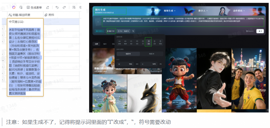
Task: Open the anime man with glasses thumbnail
Action: (214, 79)
